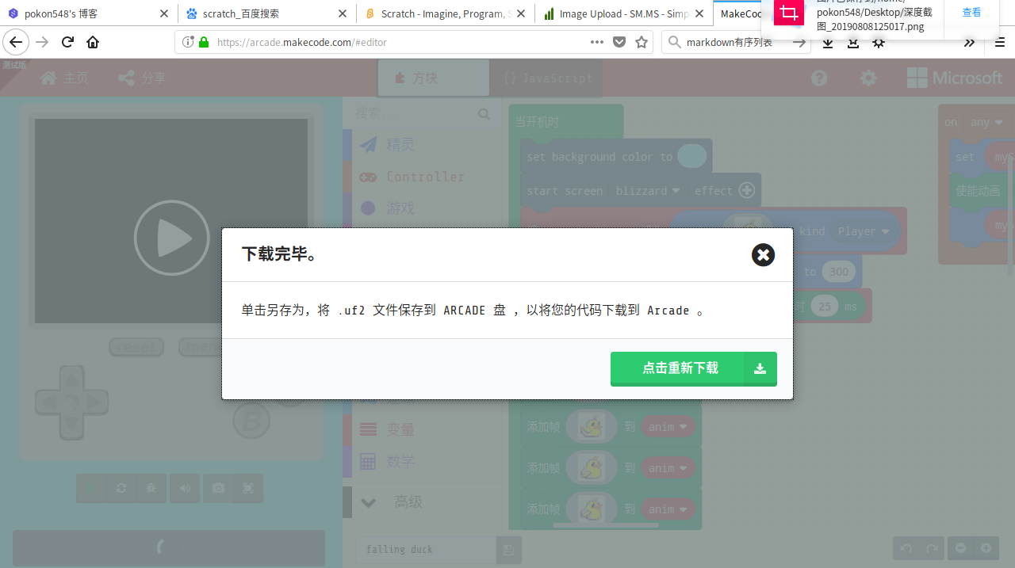This screenshot has width=1015, height=568.
Task: Click the simulator play button
Action: 171,238
